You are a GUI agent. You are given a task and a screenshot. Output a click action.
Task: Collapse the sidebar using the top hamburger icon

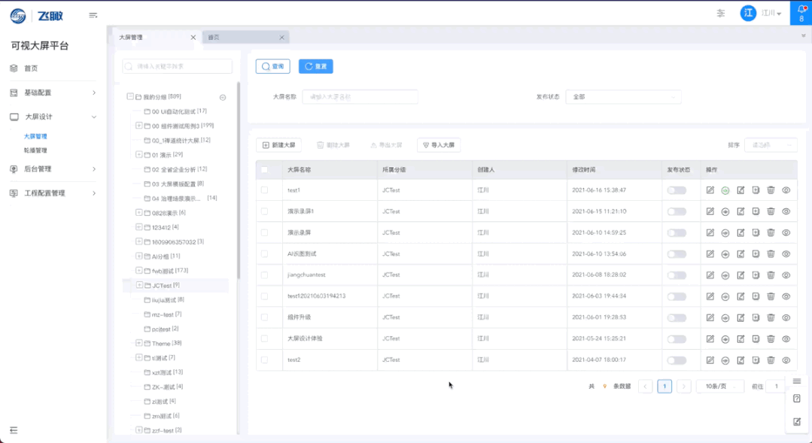coord(93,15)
